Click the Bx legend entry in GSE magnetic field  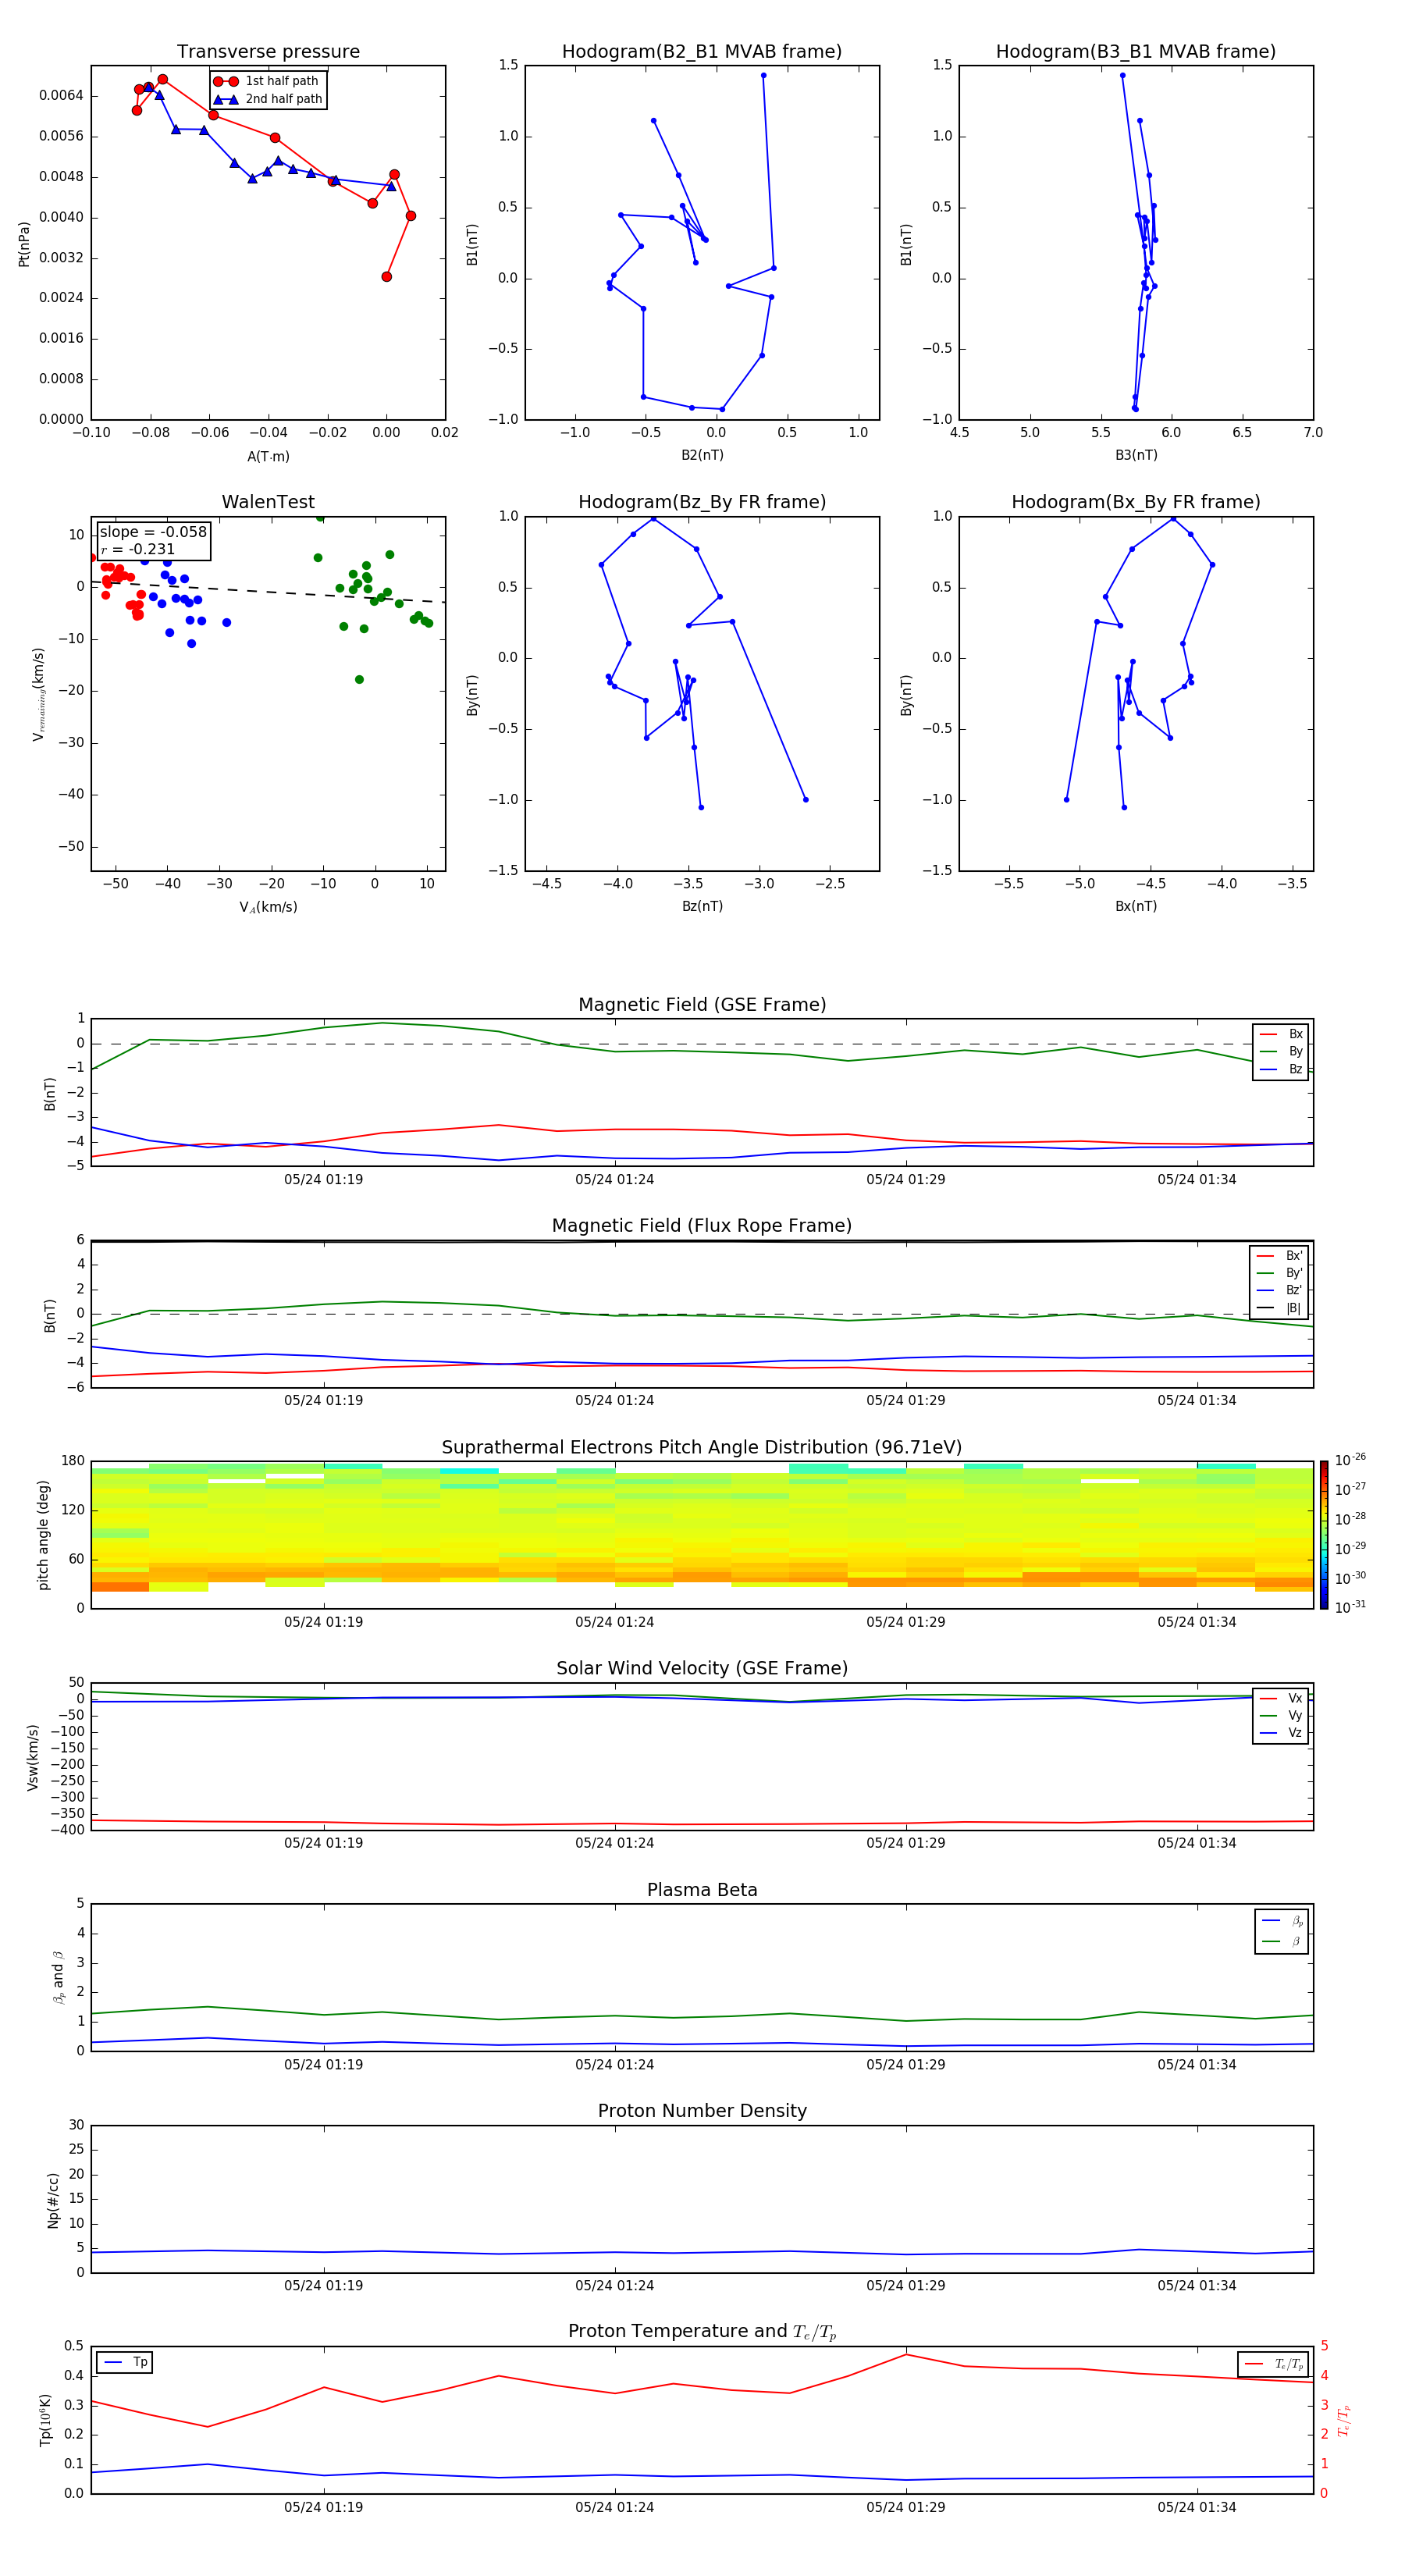coord(1282,1034)
